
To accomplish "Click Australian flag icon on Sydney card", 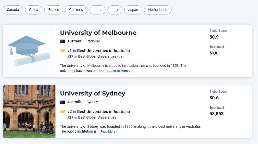I will 63,102.
